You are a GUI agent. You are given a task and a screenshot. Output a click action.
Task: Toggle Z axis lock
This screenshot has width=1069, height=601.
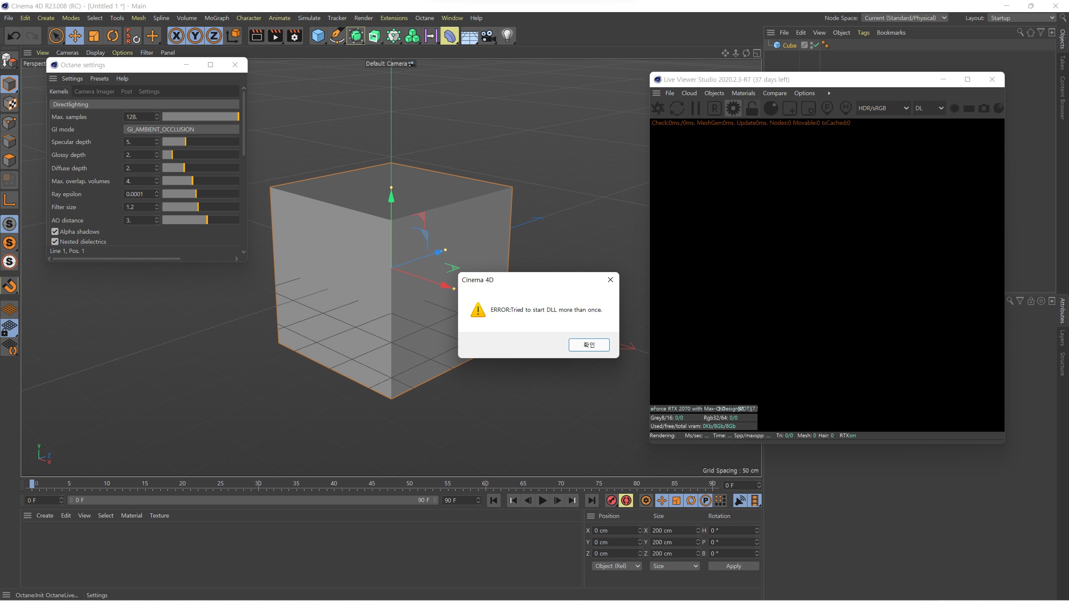tap(214, 36)
